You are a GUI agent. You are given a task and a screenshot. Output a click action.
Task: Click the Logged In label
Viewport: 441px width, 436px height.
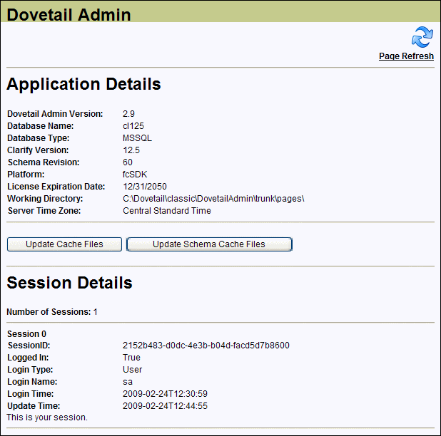coord(28,358)
